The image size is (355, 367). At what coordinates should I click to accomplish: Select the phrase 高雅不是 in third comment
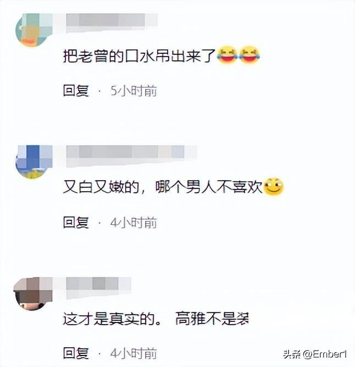click(x=206, y=319)
